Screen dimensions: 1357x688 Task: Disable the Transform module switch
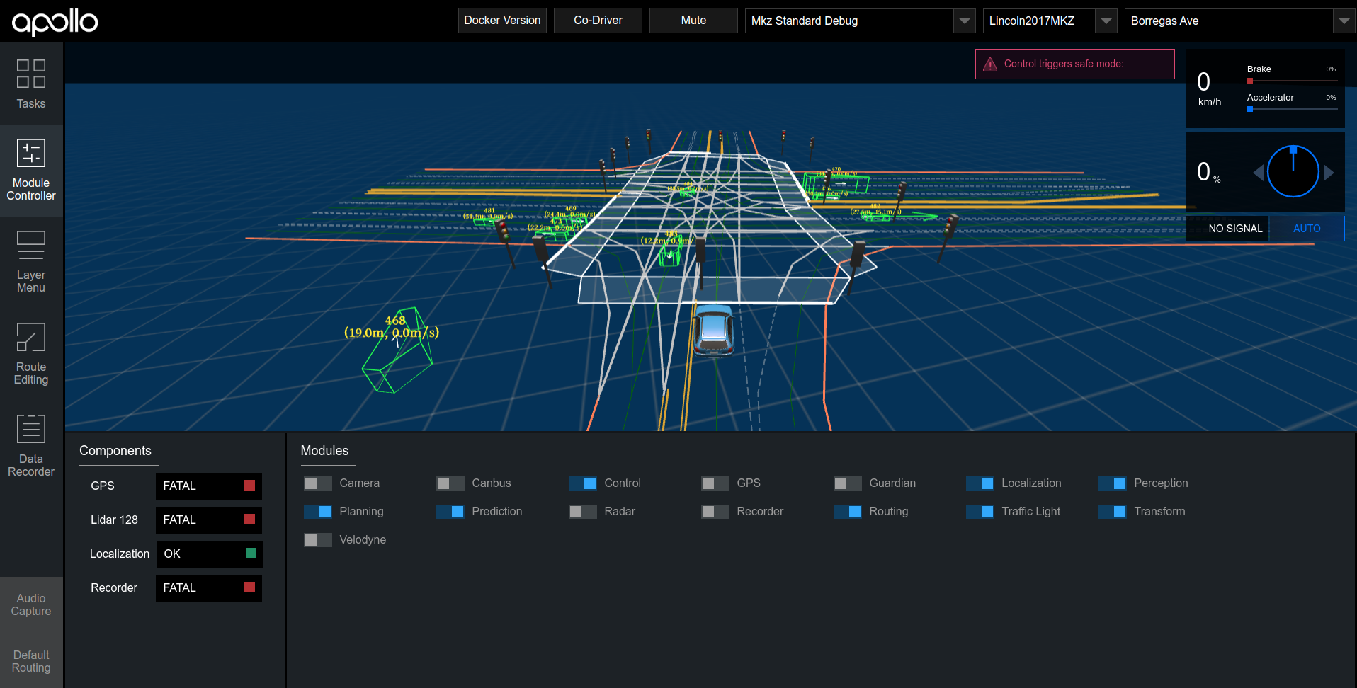click(1113, 512)
